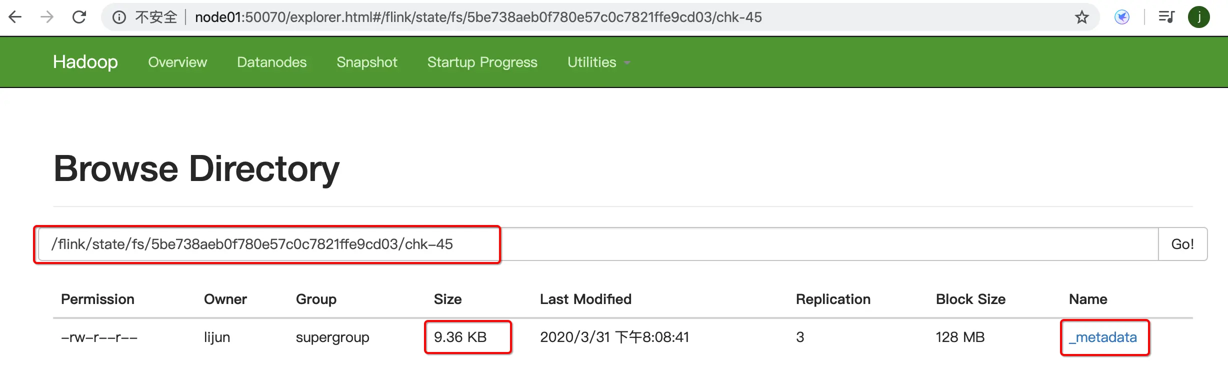The height and width of the screenshot is (377, 1228).
Task: Go to the Overview page
Action: coord(177,62)
